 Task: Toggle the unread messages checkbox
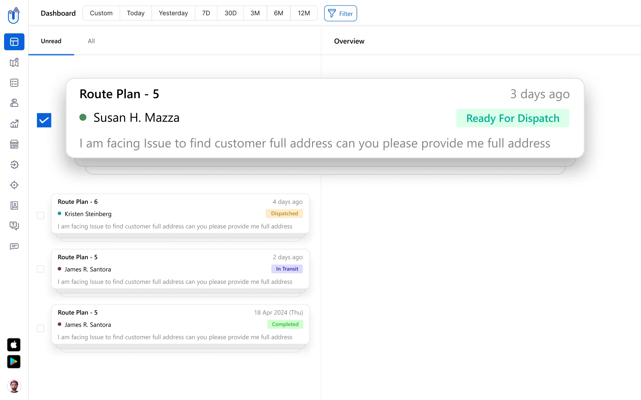pyautogui.click(x=44, y=120)
